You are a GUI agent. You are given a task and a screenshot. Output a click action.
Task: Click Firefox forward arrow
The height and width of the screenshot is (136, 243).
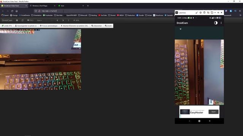click(8, 11)
